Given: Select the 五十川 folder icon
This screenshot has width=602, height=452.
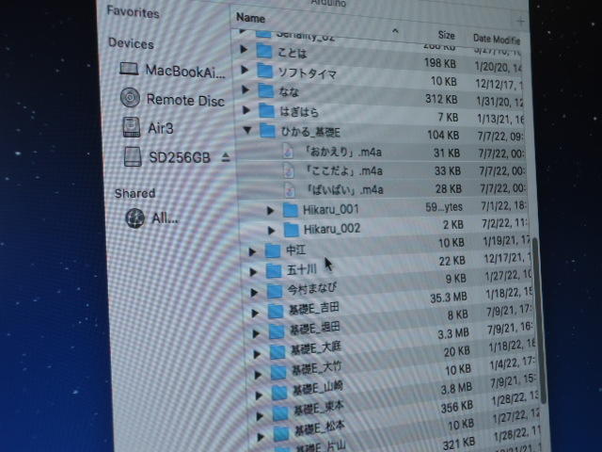Looking at the screenshot, I should point(274,271).
